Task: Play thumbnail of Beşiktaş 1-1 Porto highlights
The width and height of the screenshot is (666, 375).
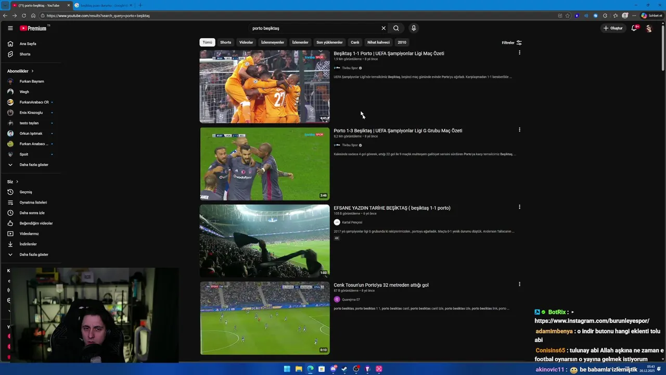Action: click(x=264, y=86)
